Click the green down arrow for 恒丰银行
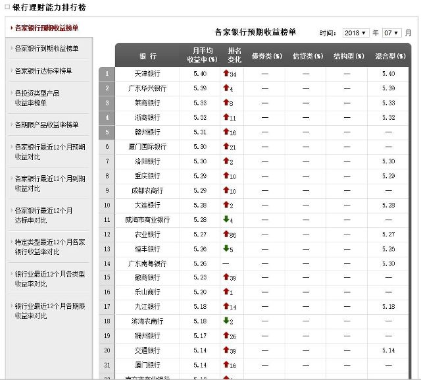Image resolution: width=421 pixels, height=380 pixels. pos(226,248)
